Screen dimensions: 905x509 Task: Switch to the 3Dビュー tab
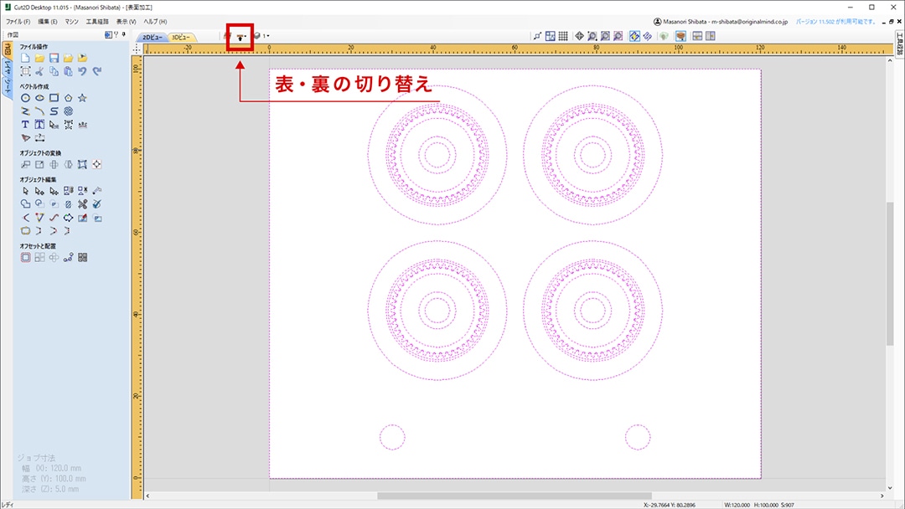tap(182, 38)
